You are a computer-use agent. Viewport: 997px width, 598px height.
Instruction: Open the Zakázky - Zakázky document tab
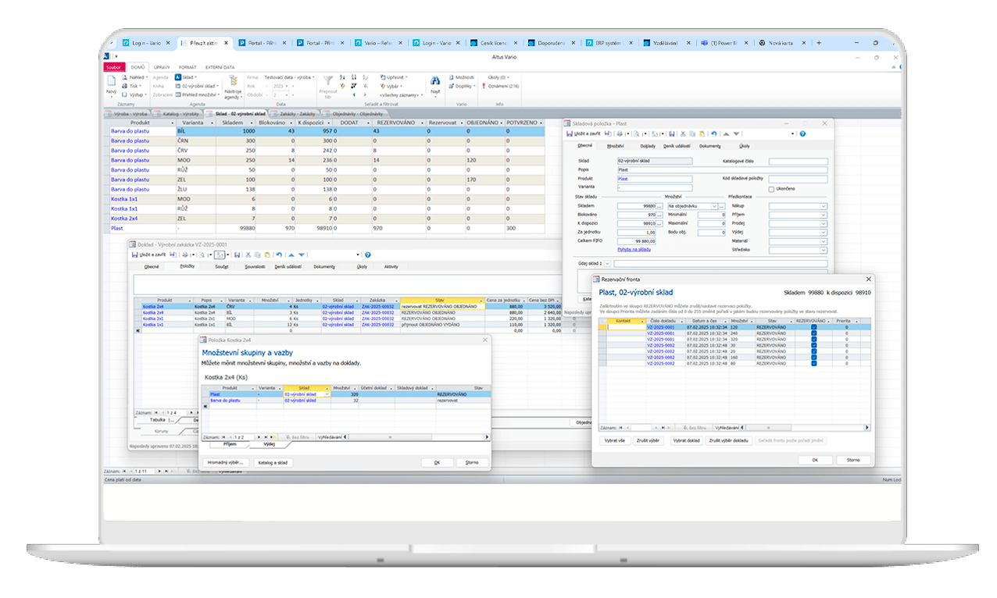tap(296, 114)
